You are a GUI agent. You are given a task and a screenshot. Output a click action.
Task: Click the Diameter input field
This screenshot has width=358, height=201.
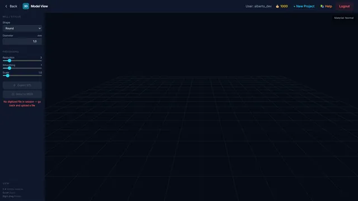pos(22,41)
